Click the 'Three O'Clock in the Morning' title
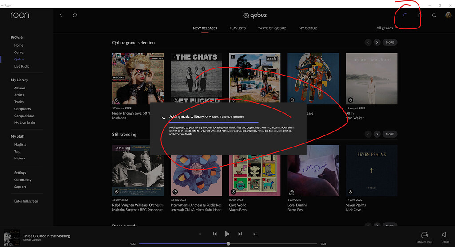 (46, 236)
